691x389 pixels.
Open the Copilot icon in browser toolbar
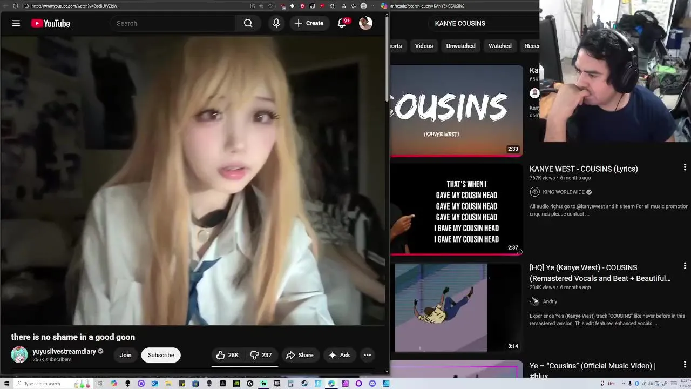click(x=384, y=6)
